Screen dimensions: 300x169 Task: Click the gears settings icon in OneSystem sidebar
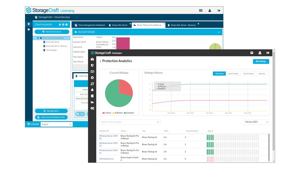pos(92,108)
